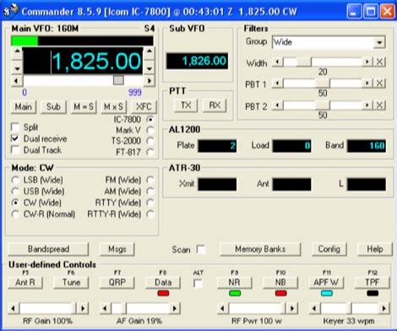397x331 pixels.
Task: Click right arrow of Main VFO tuning scrollbar
Action: [150, 81]
